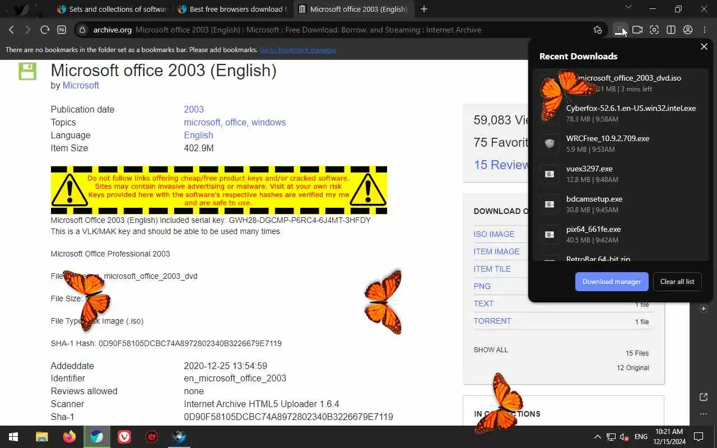Expand SHOW ALL download options

tap(491, 349)
